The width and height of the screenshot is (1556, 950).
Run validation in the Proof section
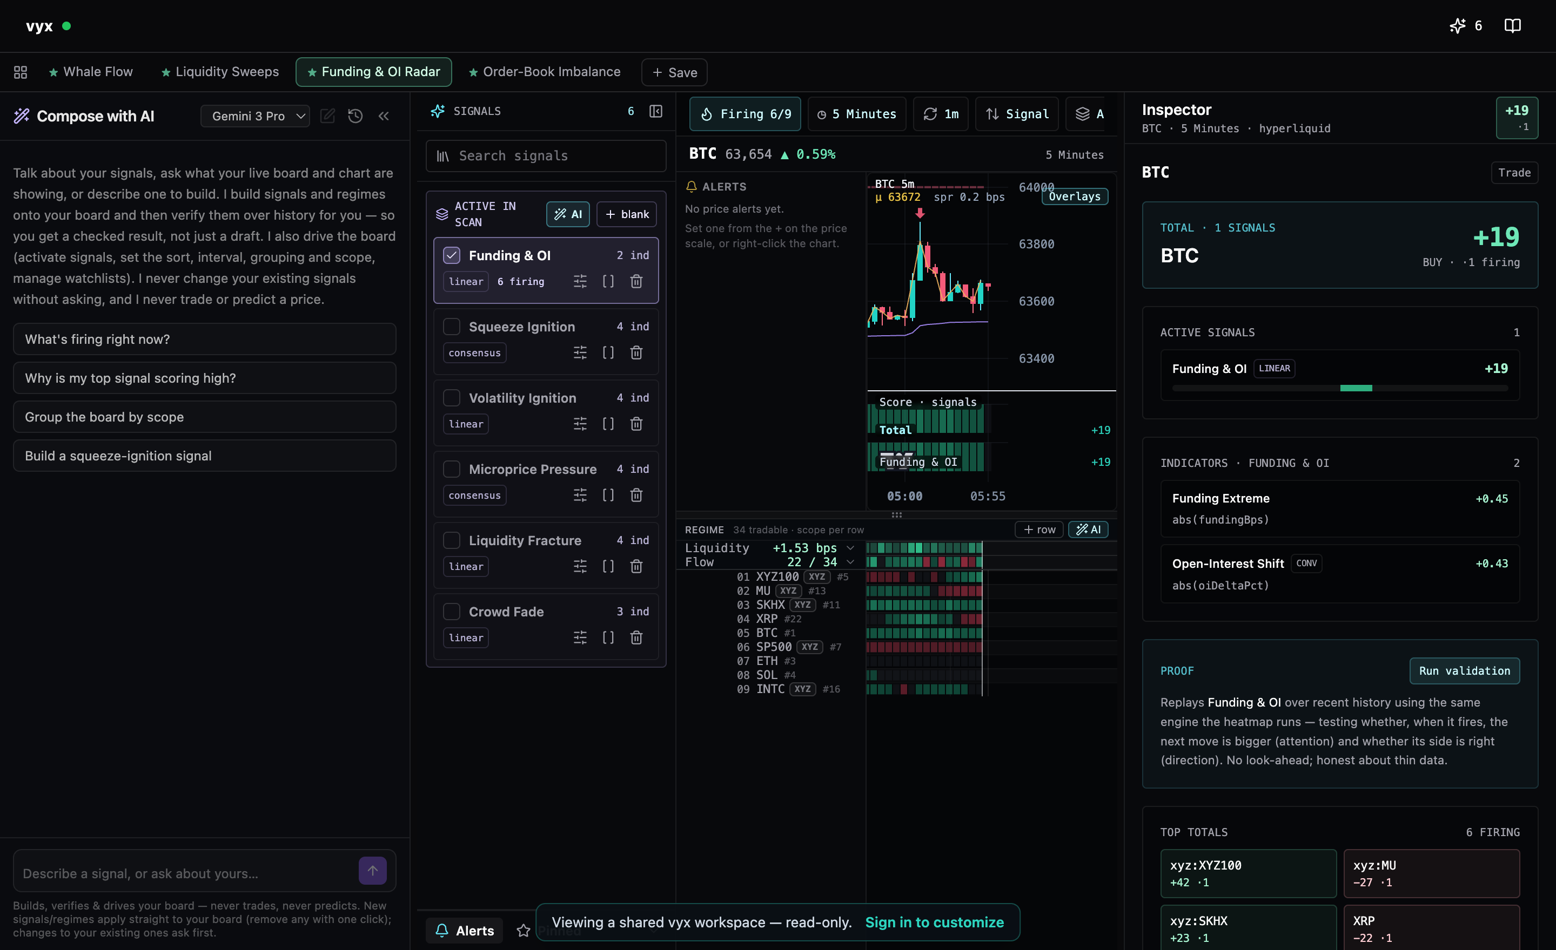tap(1465, 671)
